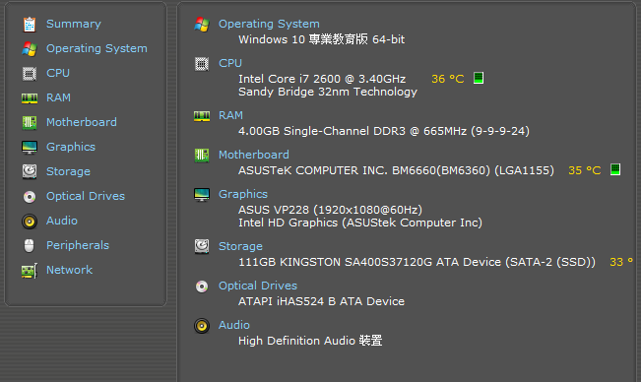The height and width of the screenshot is (382, 641).
Task: Click the RAM stick icon in sidebar
Action: click(29, 98)
